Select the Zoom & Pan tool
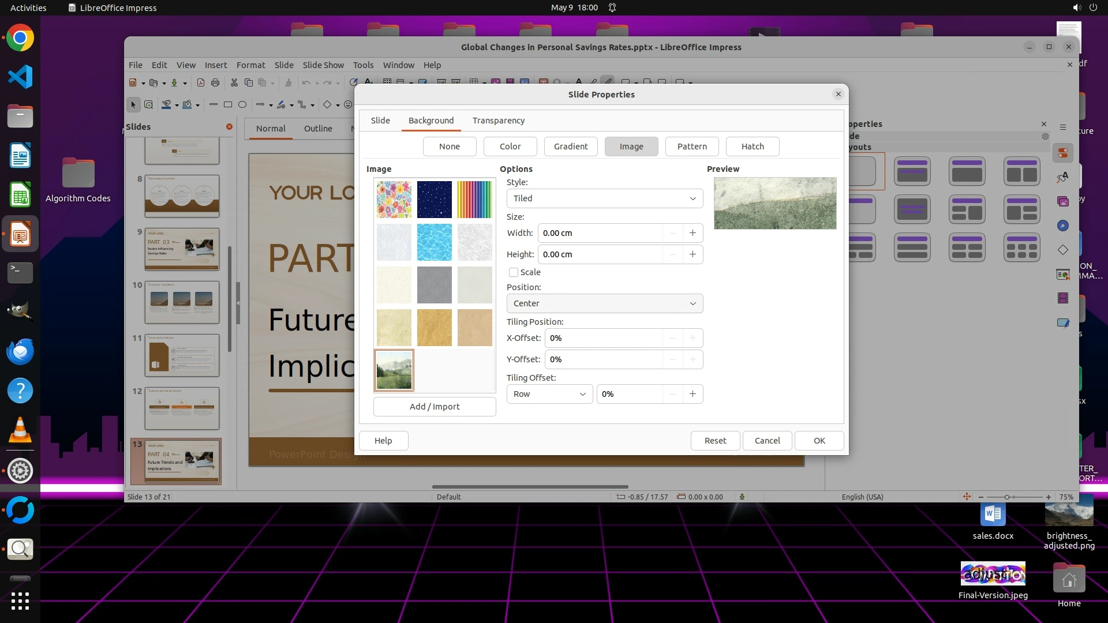This screenshot has width=1108, height=623. click(x=148, y=104)
